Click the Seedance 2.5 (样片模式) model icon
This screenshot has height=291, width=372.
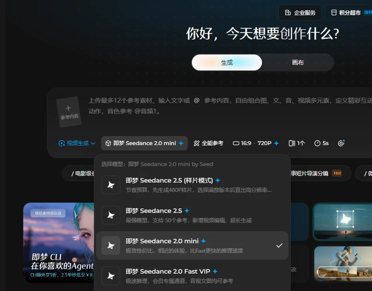click(111, 185)
